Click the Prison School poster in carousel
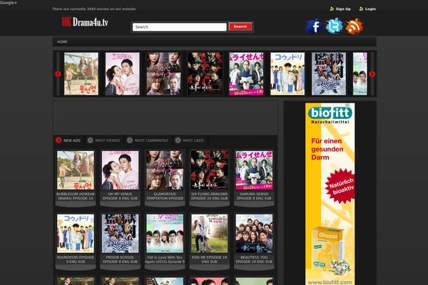This screenshot has height=285, width=428. 329,74
